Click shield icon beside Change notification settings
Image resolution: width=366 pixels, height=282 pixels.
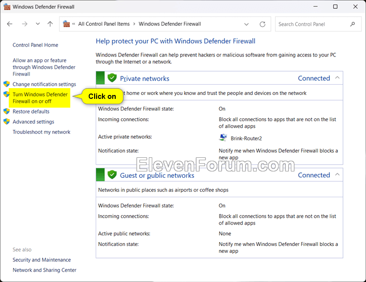tap(6, 84)
